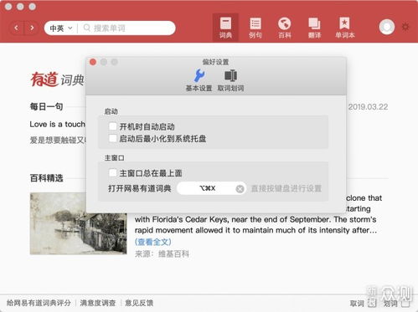
Task: Open the 中英 language dropdown
Action: pyautogui.click(x=61, y=28)
